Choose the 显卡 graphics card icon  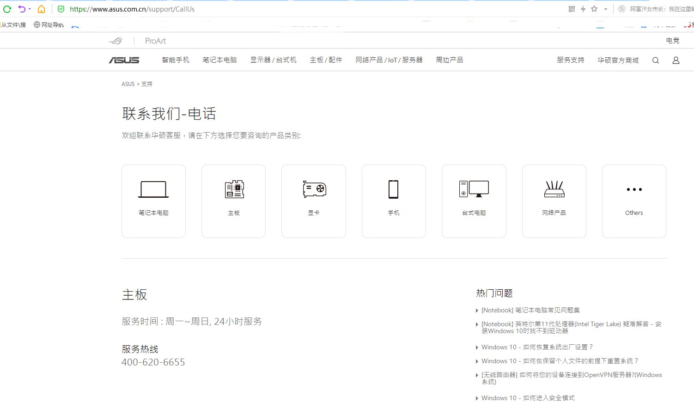coord(314,189)
